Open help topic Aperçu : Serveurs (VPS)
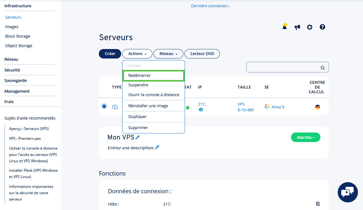This screenshot has width=363, height=210. (29, 128)
